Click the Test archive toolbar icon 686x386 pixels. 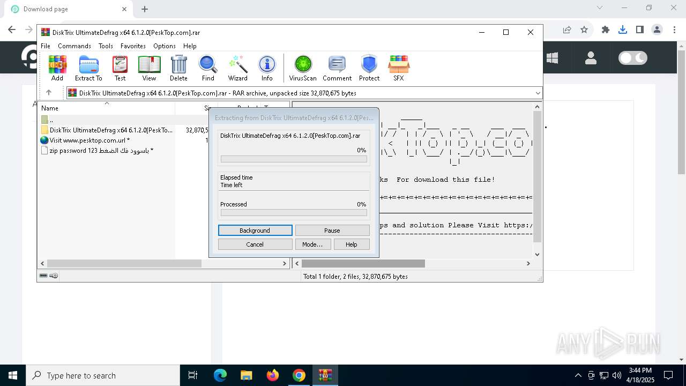(x=120, y=68)
